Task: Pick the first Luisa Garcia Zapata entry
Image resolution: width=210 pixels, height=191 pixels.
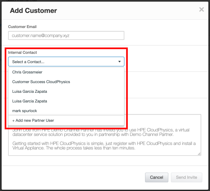Action: click(30, 91)
